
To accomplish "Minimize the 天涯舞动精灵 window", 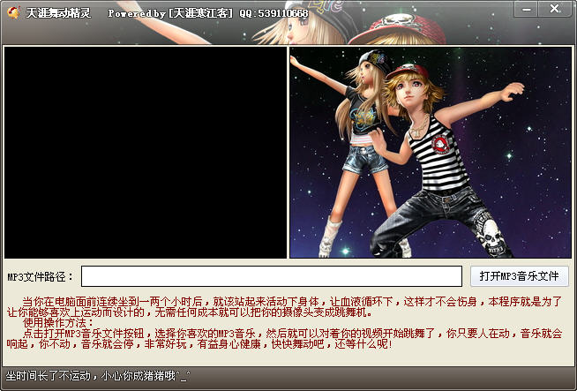I will pyautogui.click(x=526, y=9).
